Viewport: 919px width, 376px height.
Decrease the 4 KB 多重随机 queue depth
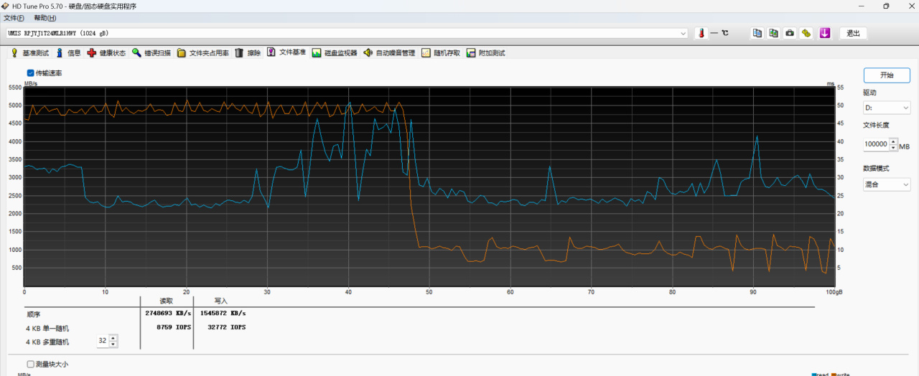pos(113,344)
